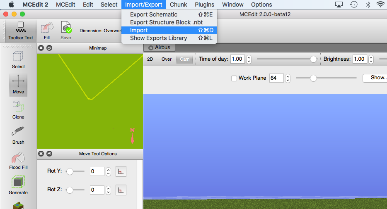Select the Airbus tab
Screen dimensions: 387x209
point(160,47)
